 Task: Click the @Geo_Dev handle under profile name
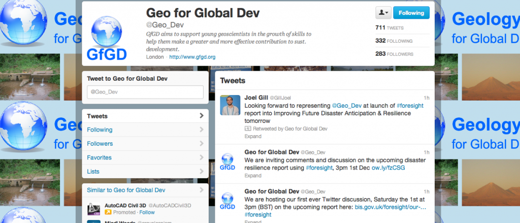pyautogui.click(x=165, y=25)
